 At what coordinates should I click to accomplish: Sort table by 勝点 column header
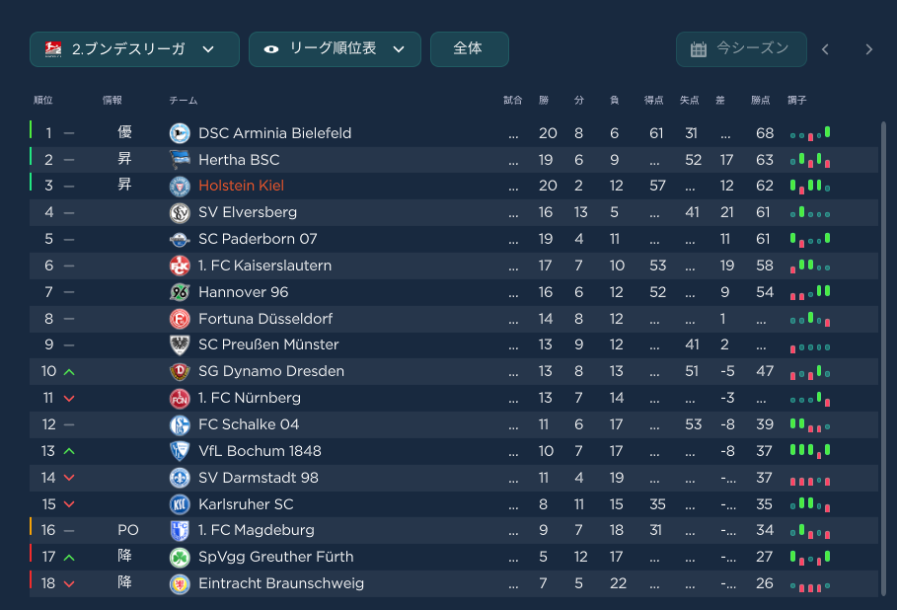[x=760, y=101]
